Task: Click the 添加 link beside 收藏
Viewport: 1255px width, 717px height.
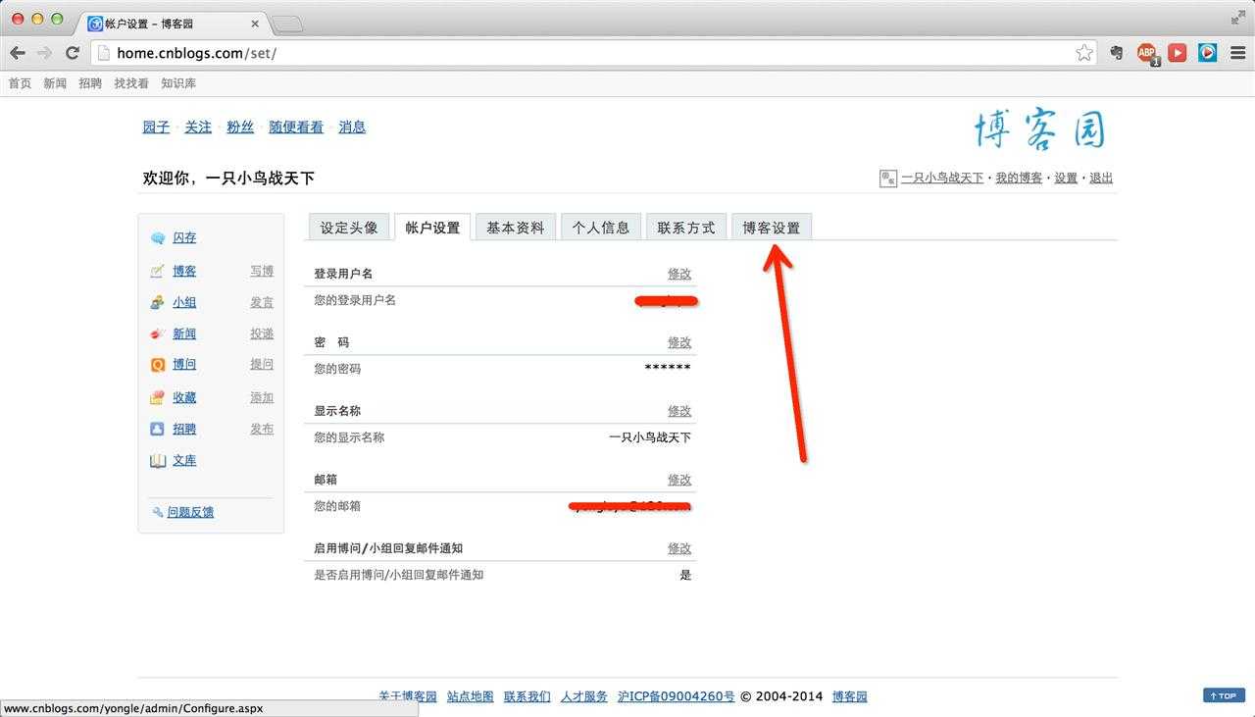Action: coord(262,397)
